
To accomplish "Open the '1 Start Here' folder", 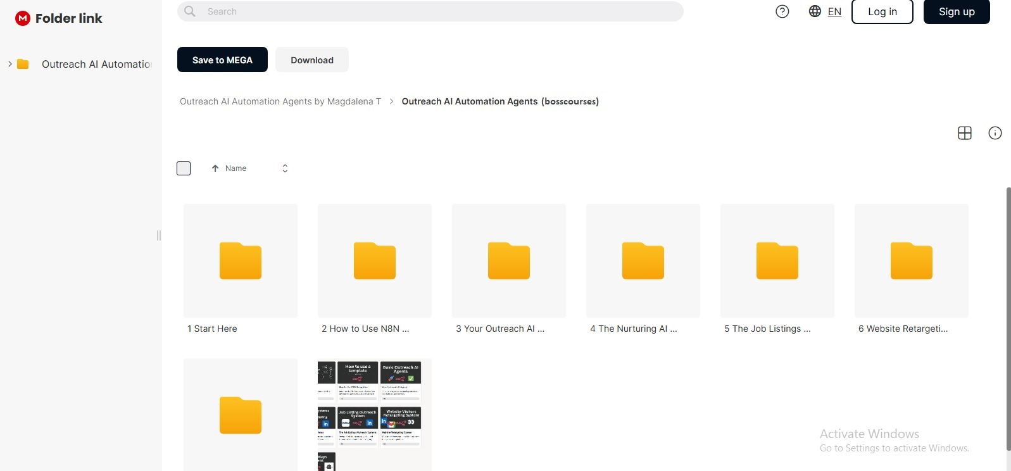I will (241, 261).
